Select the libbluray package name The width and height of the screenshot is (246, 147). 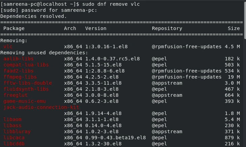17,131
